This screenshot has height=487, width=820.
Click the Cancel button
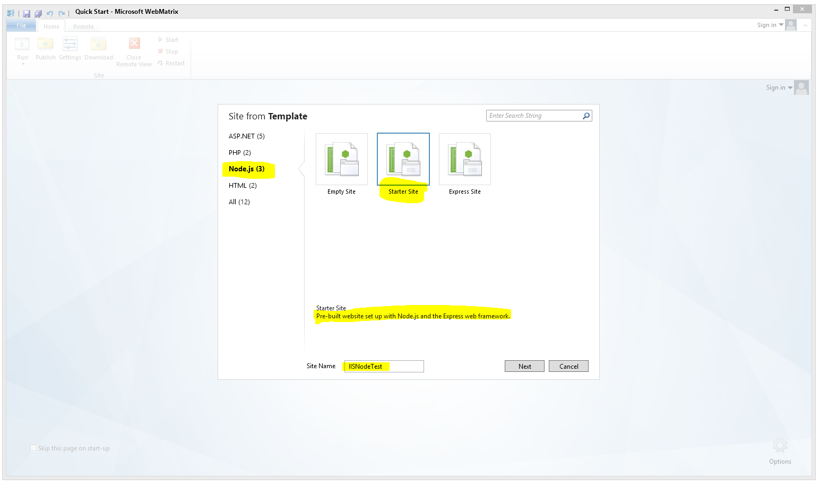click(x=568, y=366)
